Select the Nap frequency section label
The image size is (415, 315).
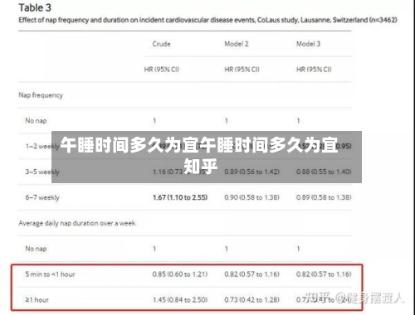click(x=41, y=95)
